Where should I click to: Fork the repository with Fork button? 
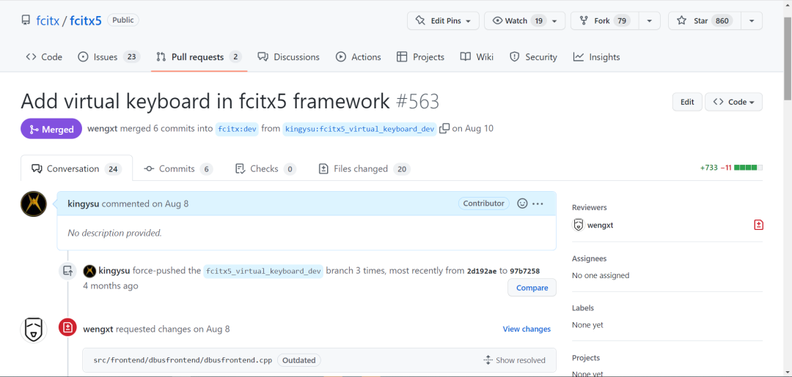(x=604, y=20)
